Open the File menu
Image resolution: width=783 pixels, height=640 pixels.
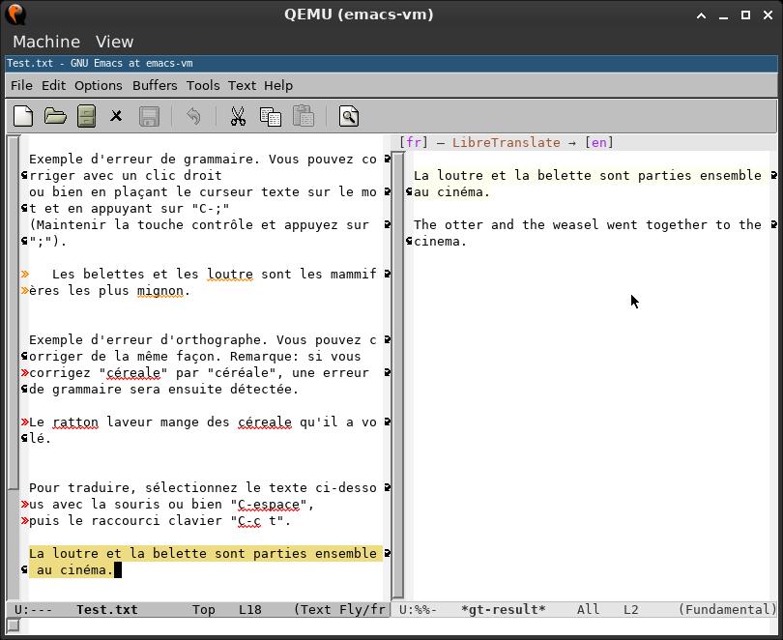(21, 85)
